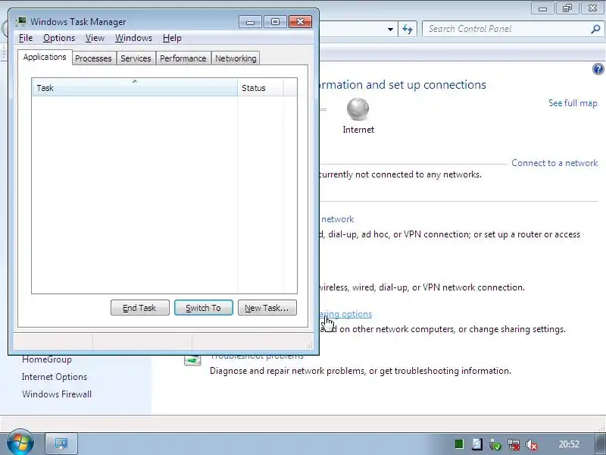Click the network disconnected tray icon

point(514,444)
